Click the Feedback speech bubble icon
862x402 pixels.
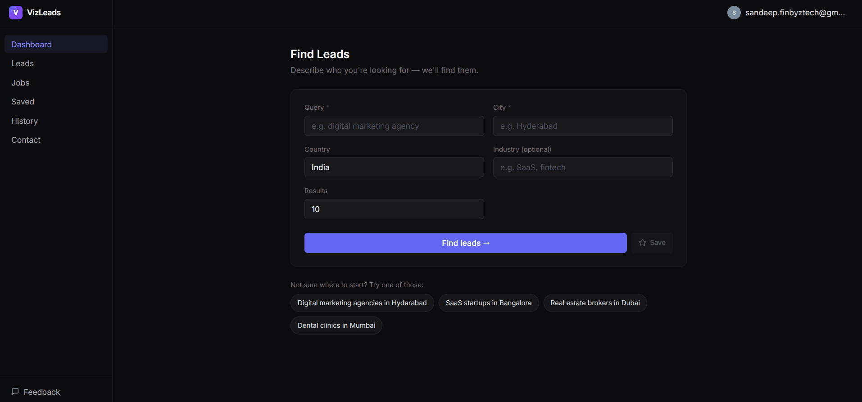coord(15,392)
